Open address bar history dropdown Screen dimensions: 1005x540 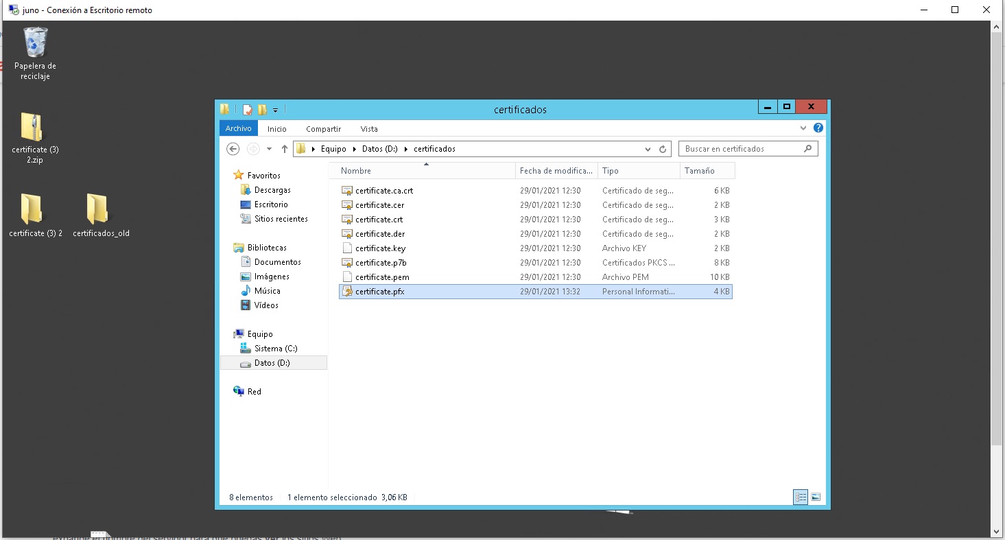(x=648, y=149)
